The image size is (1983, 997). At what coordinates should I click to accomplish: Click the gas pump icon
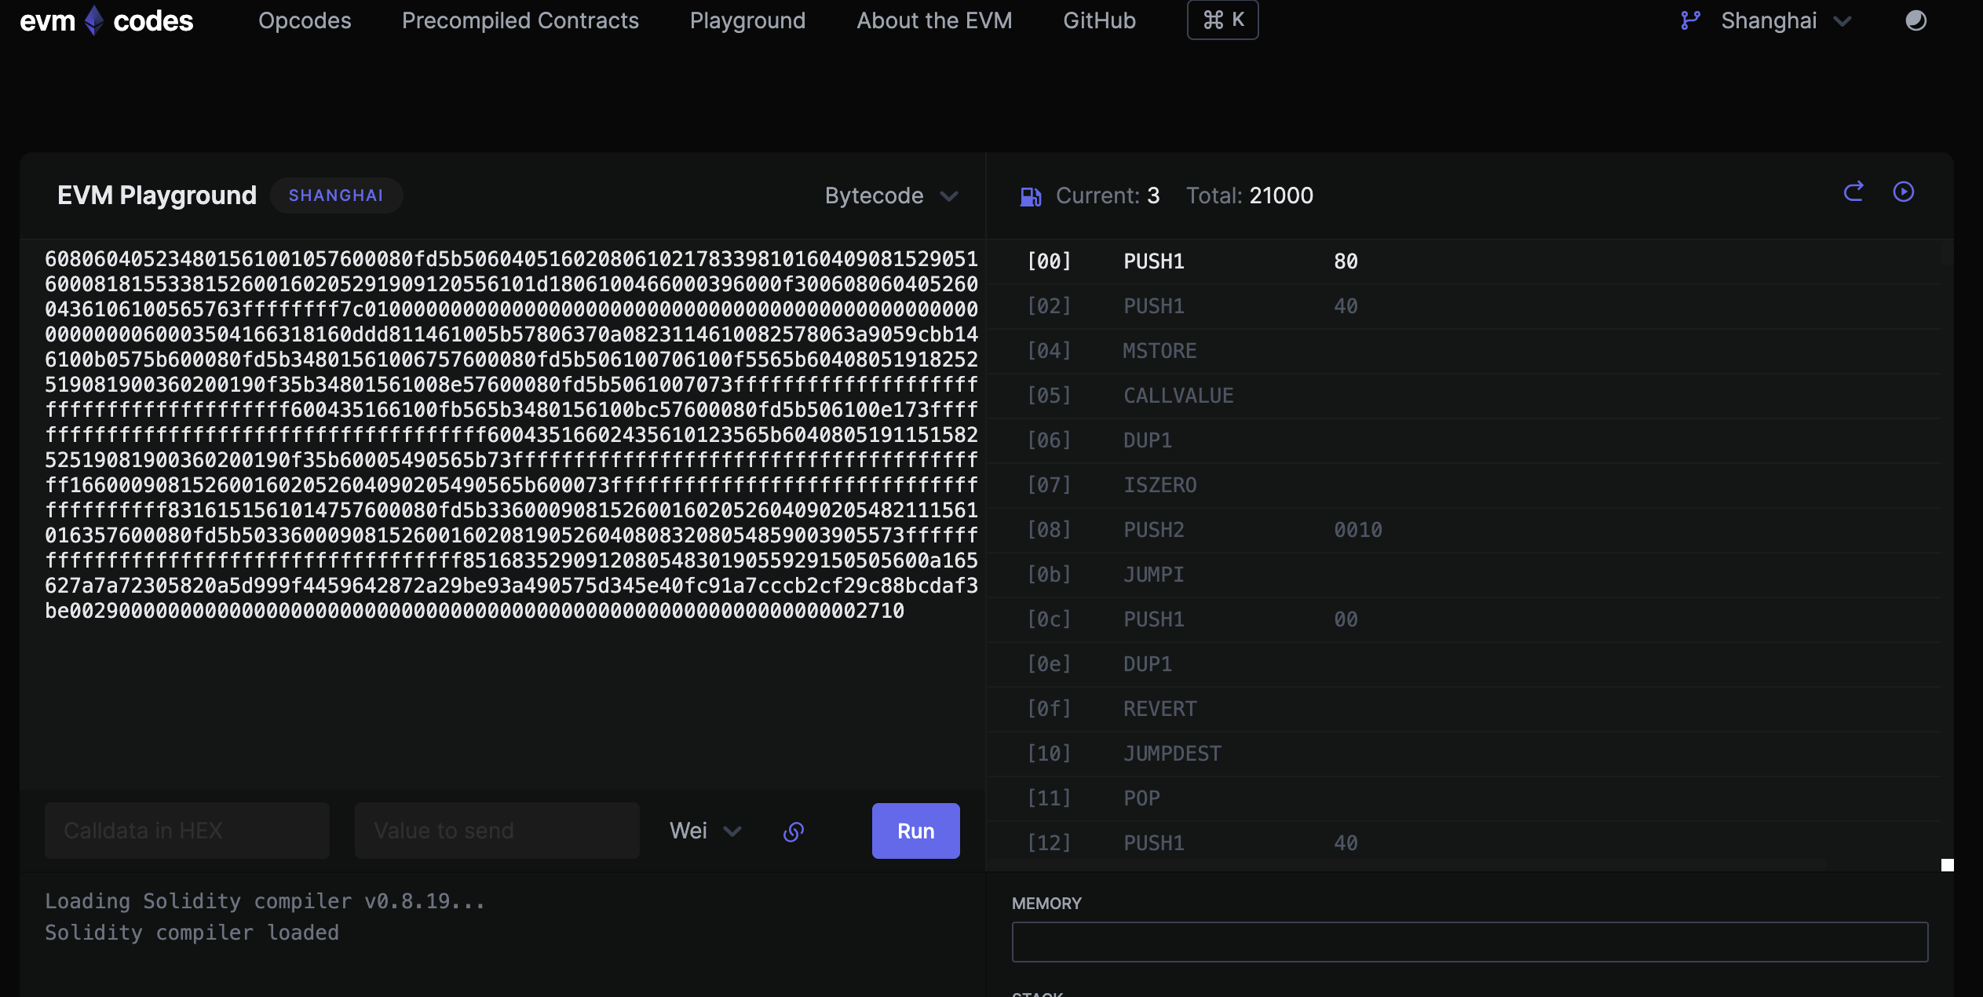(x=1030, y=196)
